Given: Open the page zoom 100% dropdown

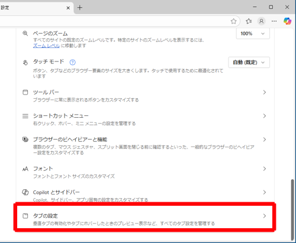Looking at the screenshot, I should coord(253,34).
